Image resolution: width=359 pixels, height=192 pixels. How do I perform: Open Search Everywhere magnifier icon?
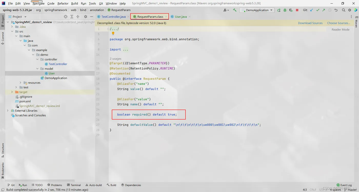[x=344, y=10]
